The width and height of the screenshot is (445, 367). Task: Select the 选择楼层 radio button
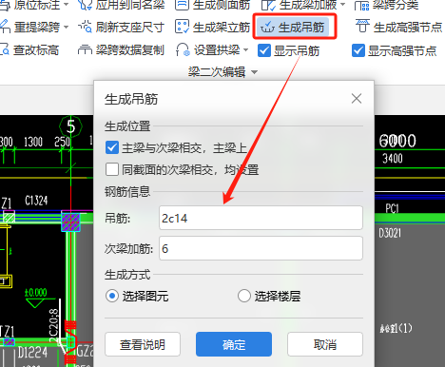coord(244,296)
